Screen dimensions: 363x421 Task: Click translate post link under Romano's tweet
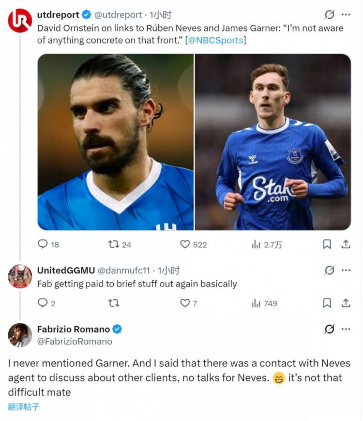pos(24,407)
